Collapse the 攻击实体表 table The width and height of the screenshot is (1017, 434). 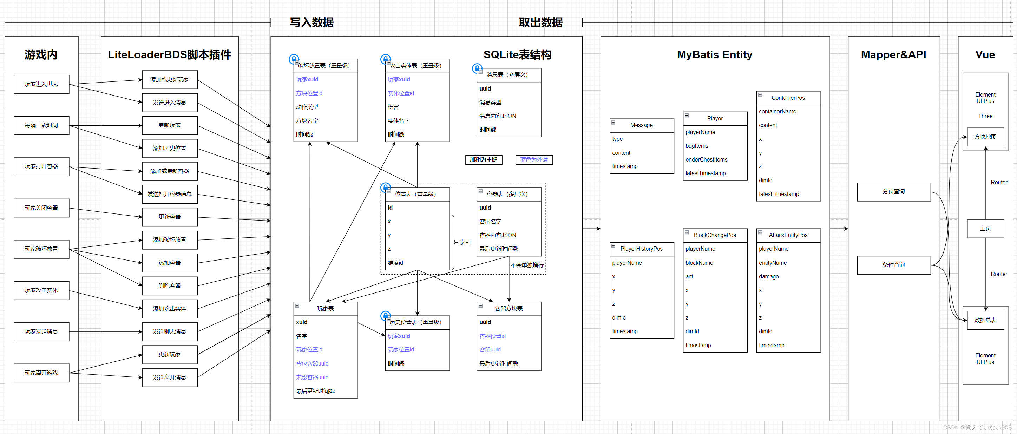tap(388, 63)
